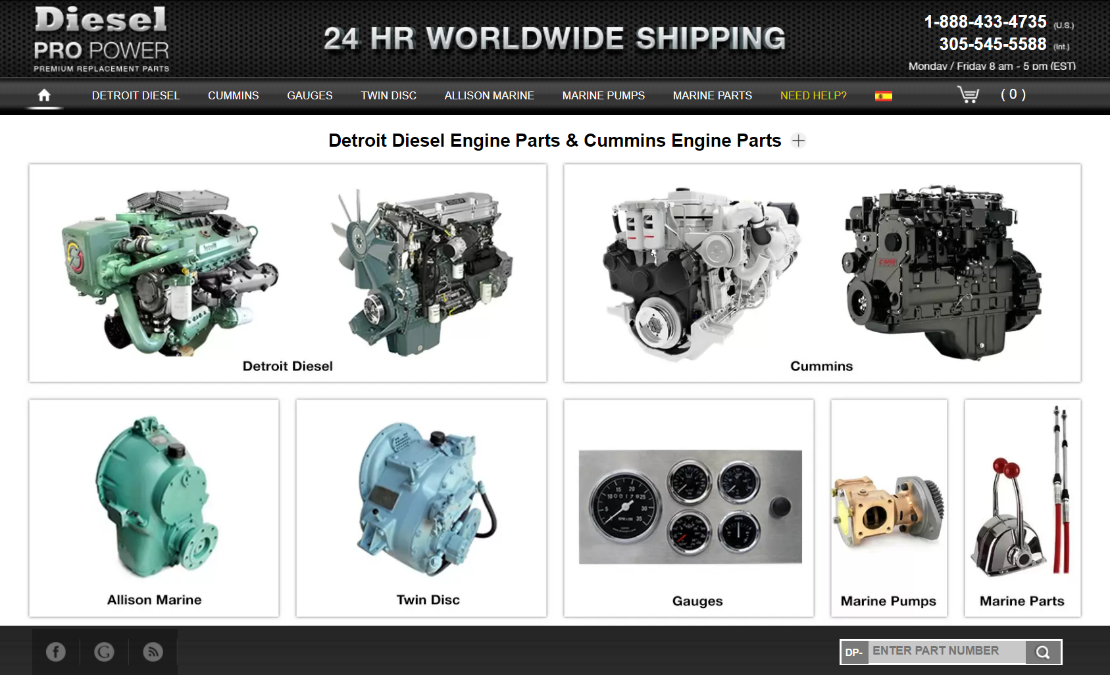
Task: Select the Gauges panel image tile
Action: pos(690,508)
